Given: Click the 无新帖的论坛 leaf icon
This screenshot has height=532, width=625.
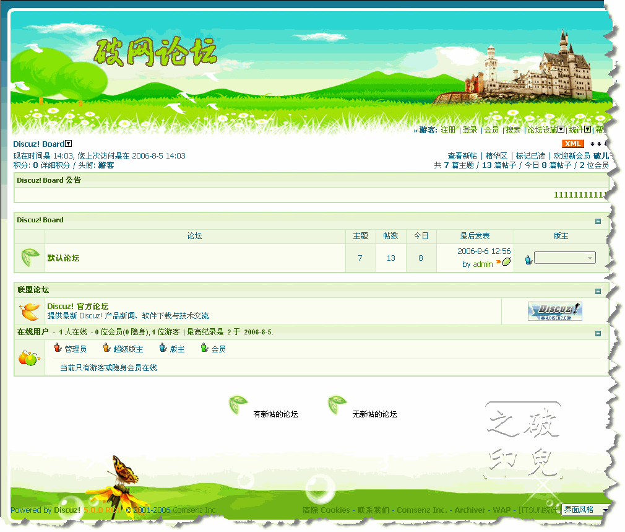Looking at the screenshot, I should 337,404.
